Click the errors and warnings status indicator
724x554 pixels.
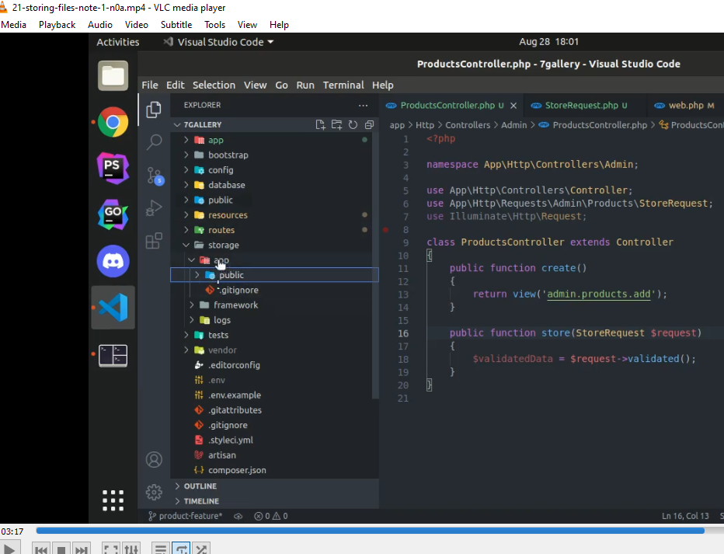point(271,516)
